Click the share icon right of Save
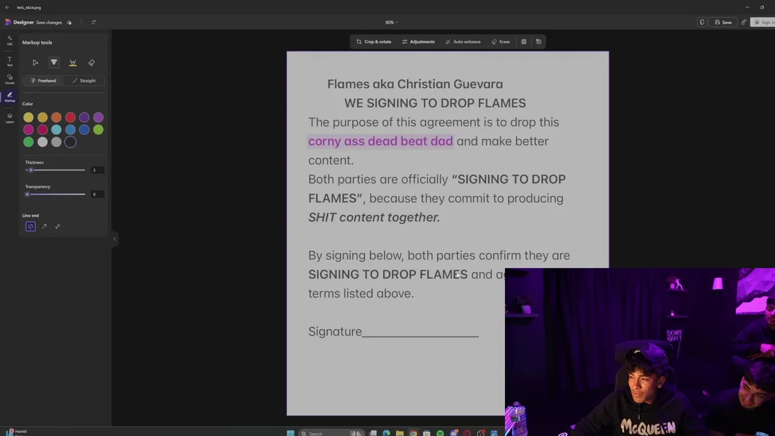 point(744,22)
